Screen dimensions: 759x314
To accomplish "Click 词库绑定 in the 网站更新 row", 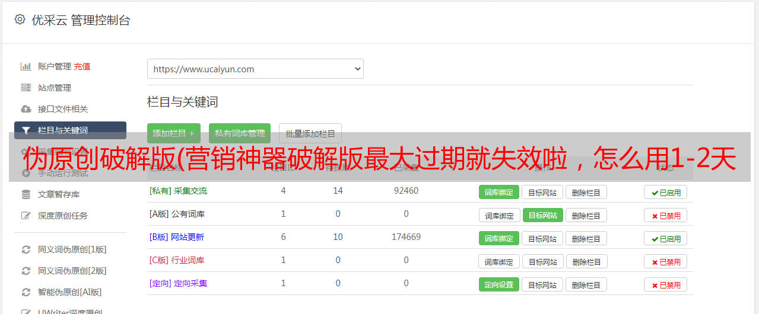I will point(499,238).
